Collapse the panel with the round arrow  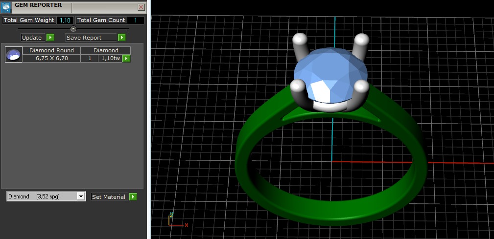coord(73,29)
